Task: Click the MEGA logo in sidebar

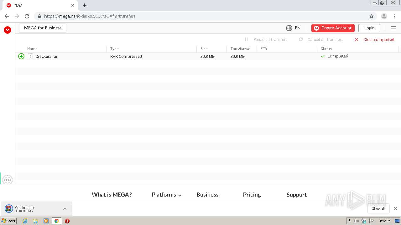Action: pos(8,30)
